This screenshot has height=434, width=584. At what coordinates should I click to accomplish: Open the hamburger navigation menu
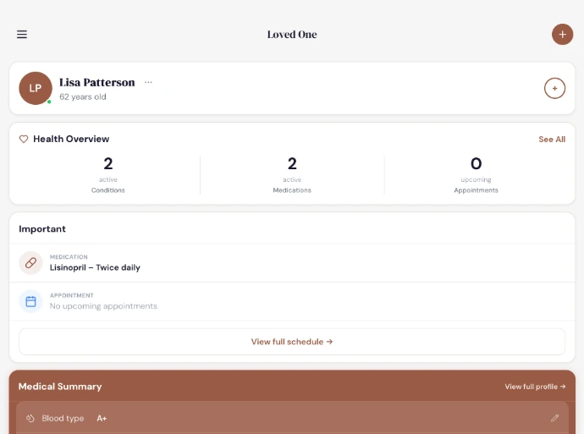click(22, 35)
